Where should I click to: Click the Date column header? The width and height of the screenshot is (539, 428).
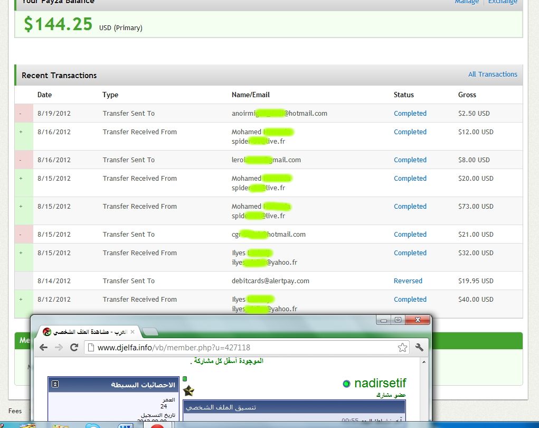[x=45, y=95]
